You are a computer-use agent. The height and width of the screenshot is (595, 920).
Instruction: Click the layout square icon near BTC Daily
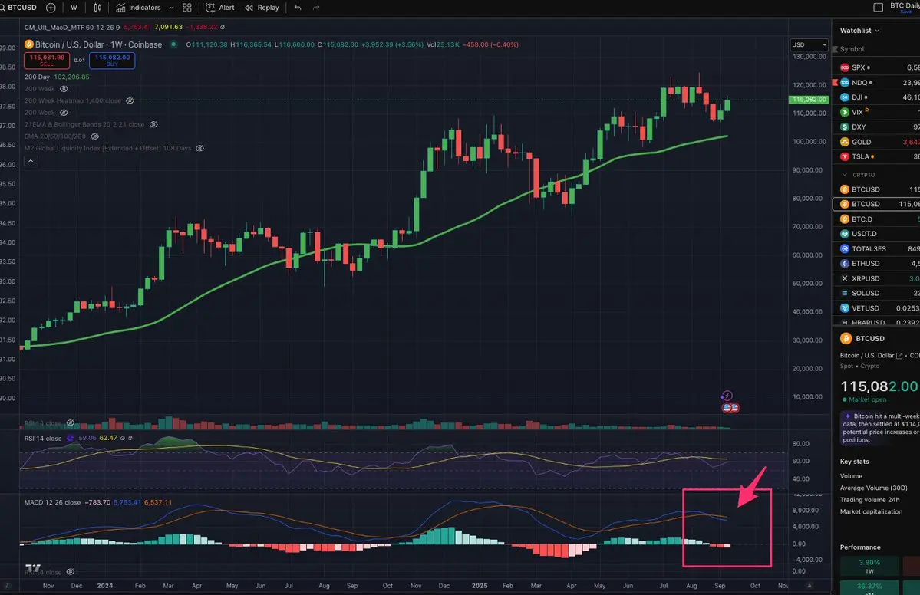[x=879, y=8]
